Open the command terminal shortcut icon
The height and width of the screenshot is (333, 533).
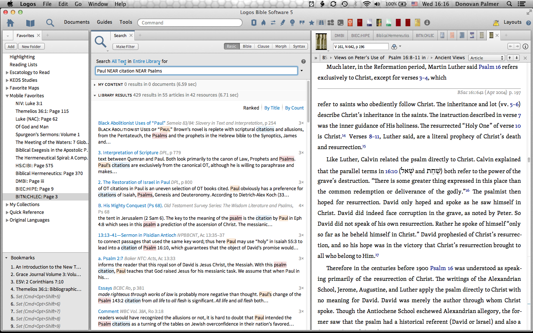341,23
